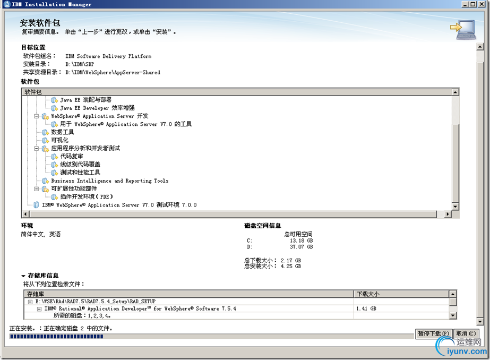Image resolution: width=490 pixels, height=360 pixels.
Task: Click main page scrollbar down arrow
Action: pyautogui.click(x=480, y=322)
